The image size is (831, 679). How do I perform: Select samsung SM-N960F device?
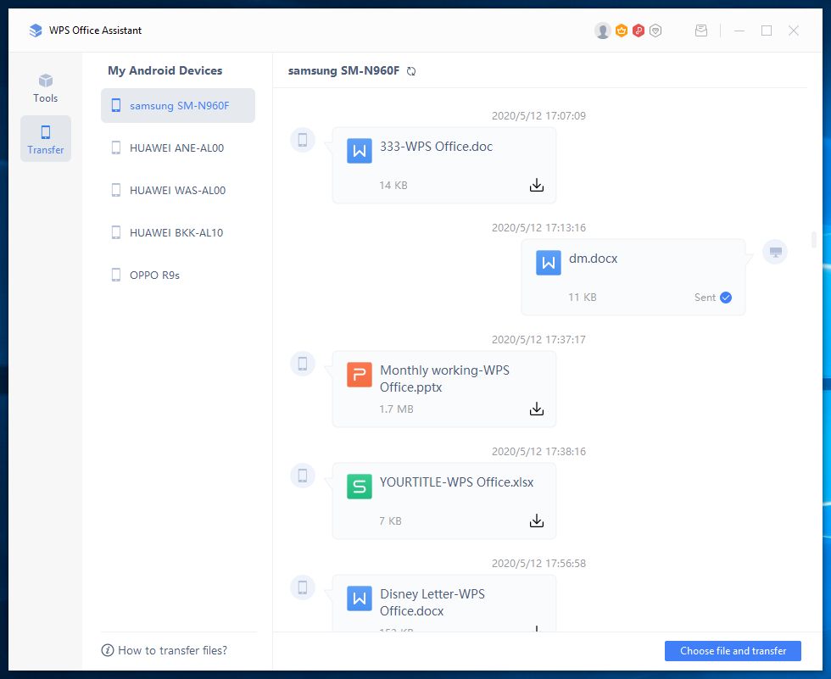pyautogui.click(x=178, y=106)
